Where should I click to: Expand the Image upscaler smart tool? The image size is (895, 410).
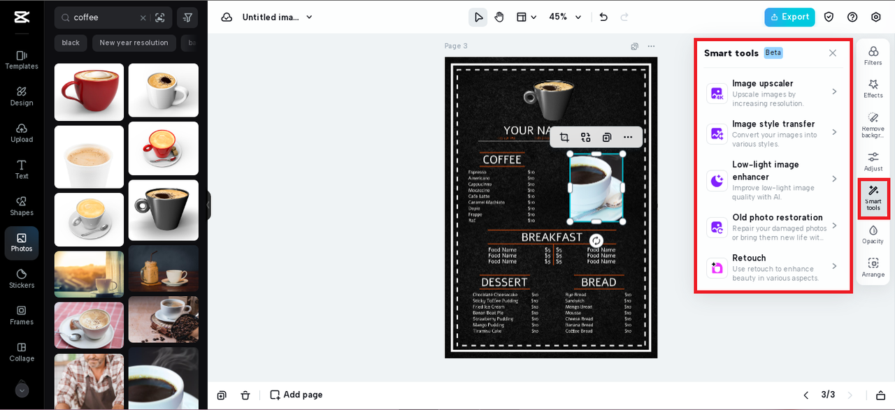click(833, 93)
